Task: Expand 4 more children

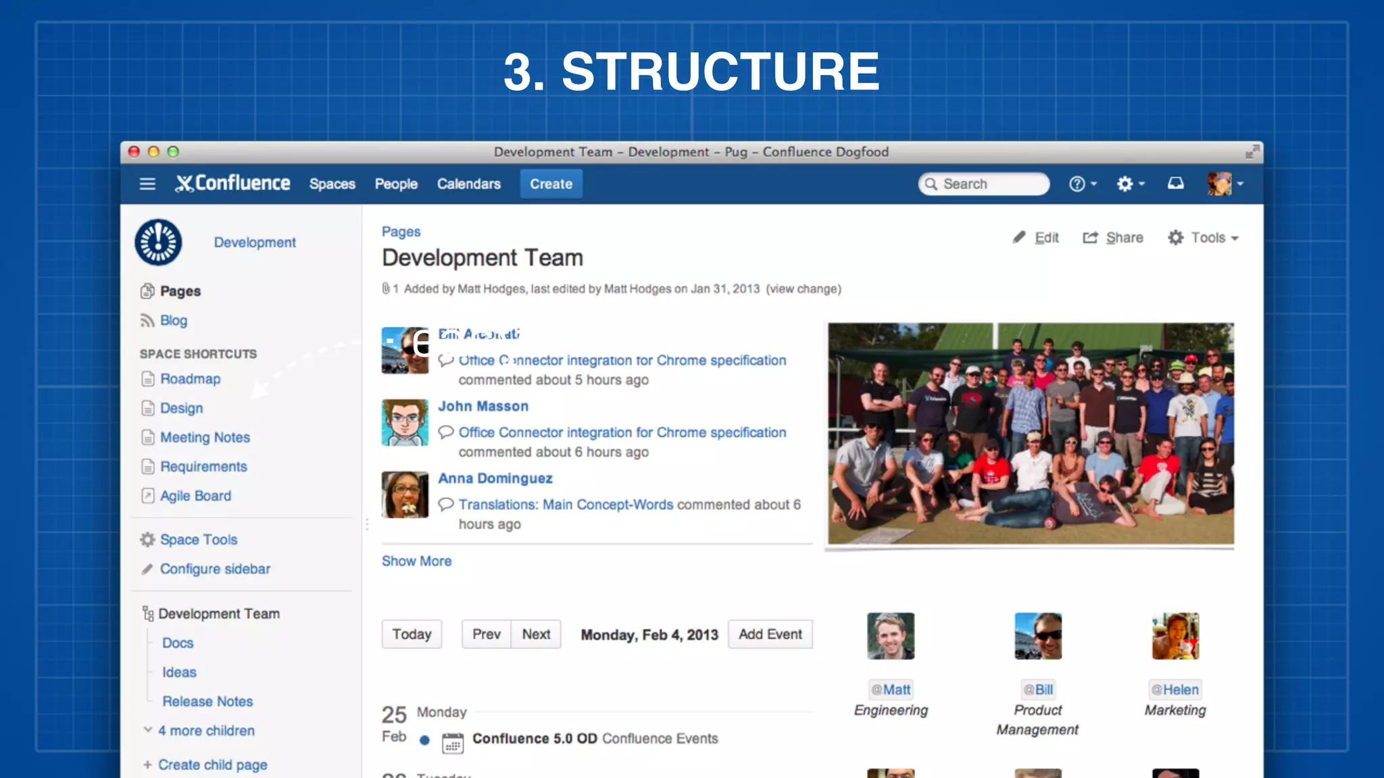Action: pyautogui.click(x=206, y=731)
